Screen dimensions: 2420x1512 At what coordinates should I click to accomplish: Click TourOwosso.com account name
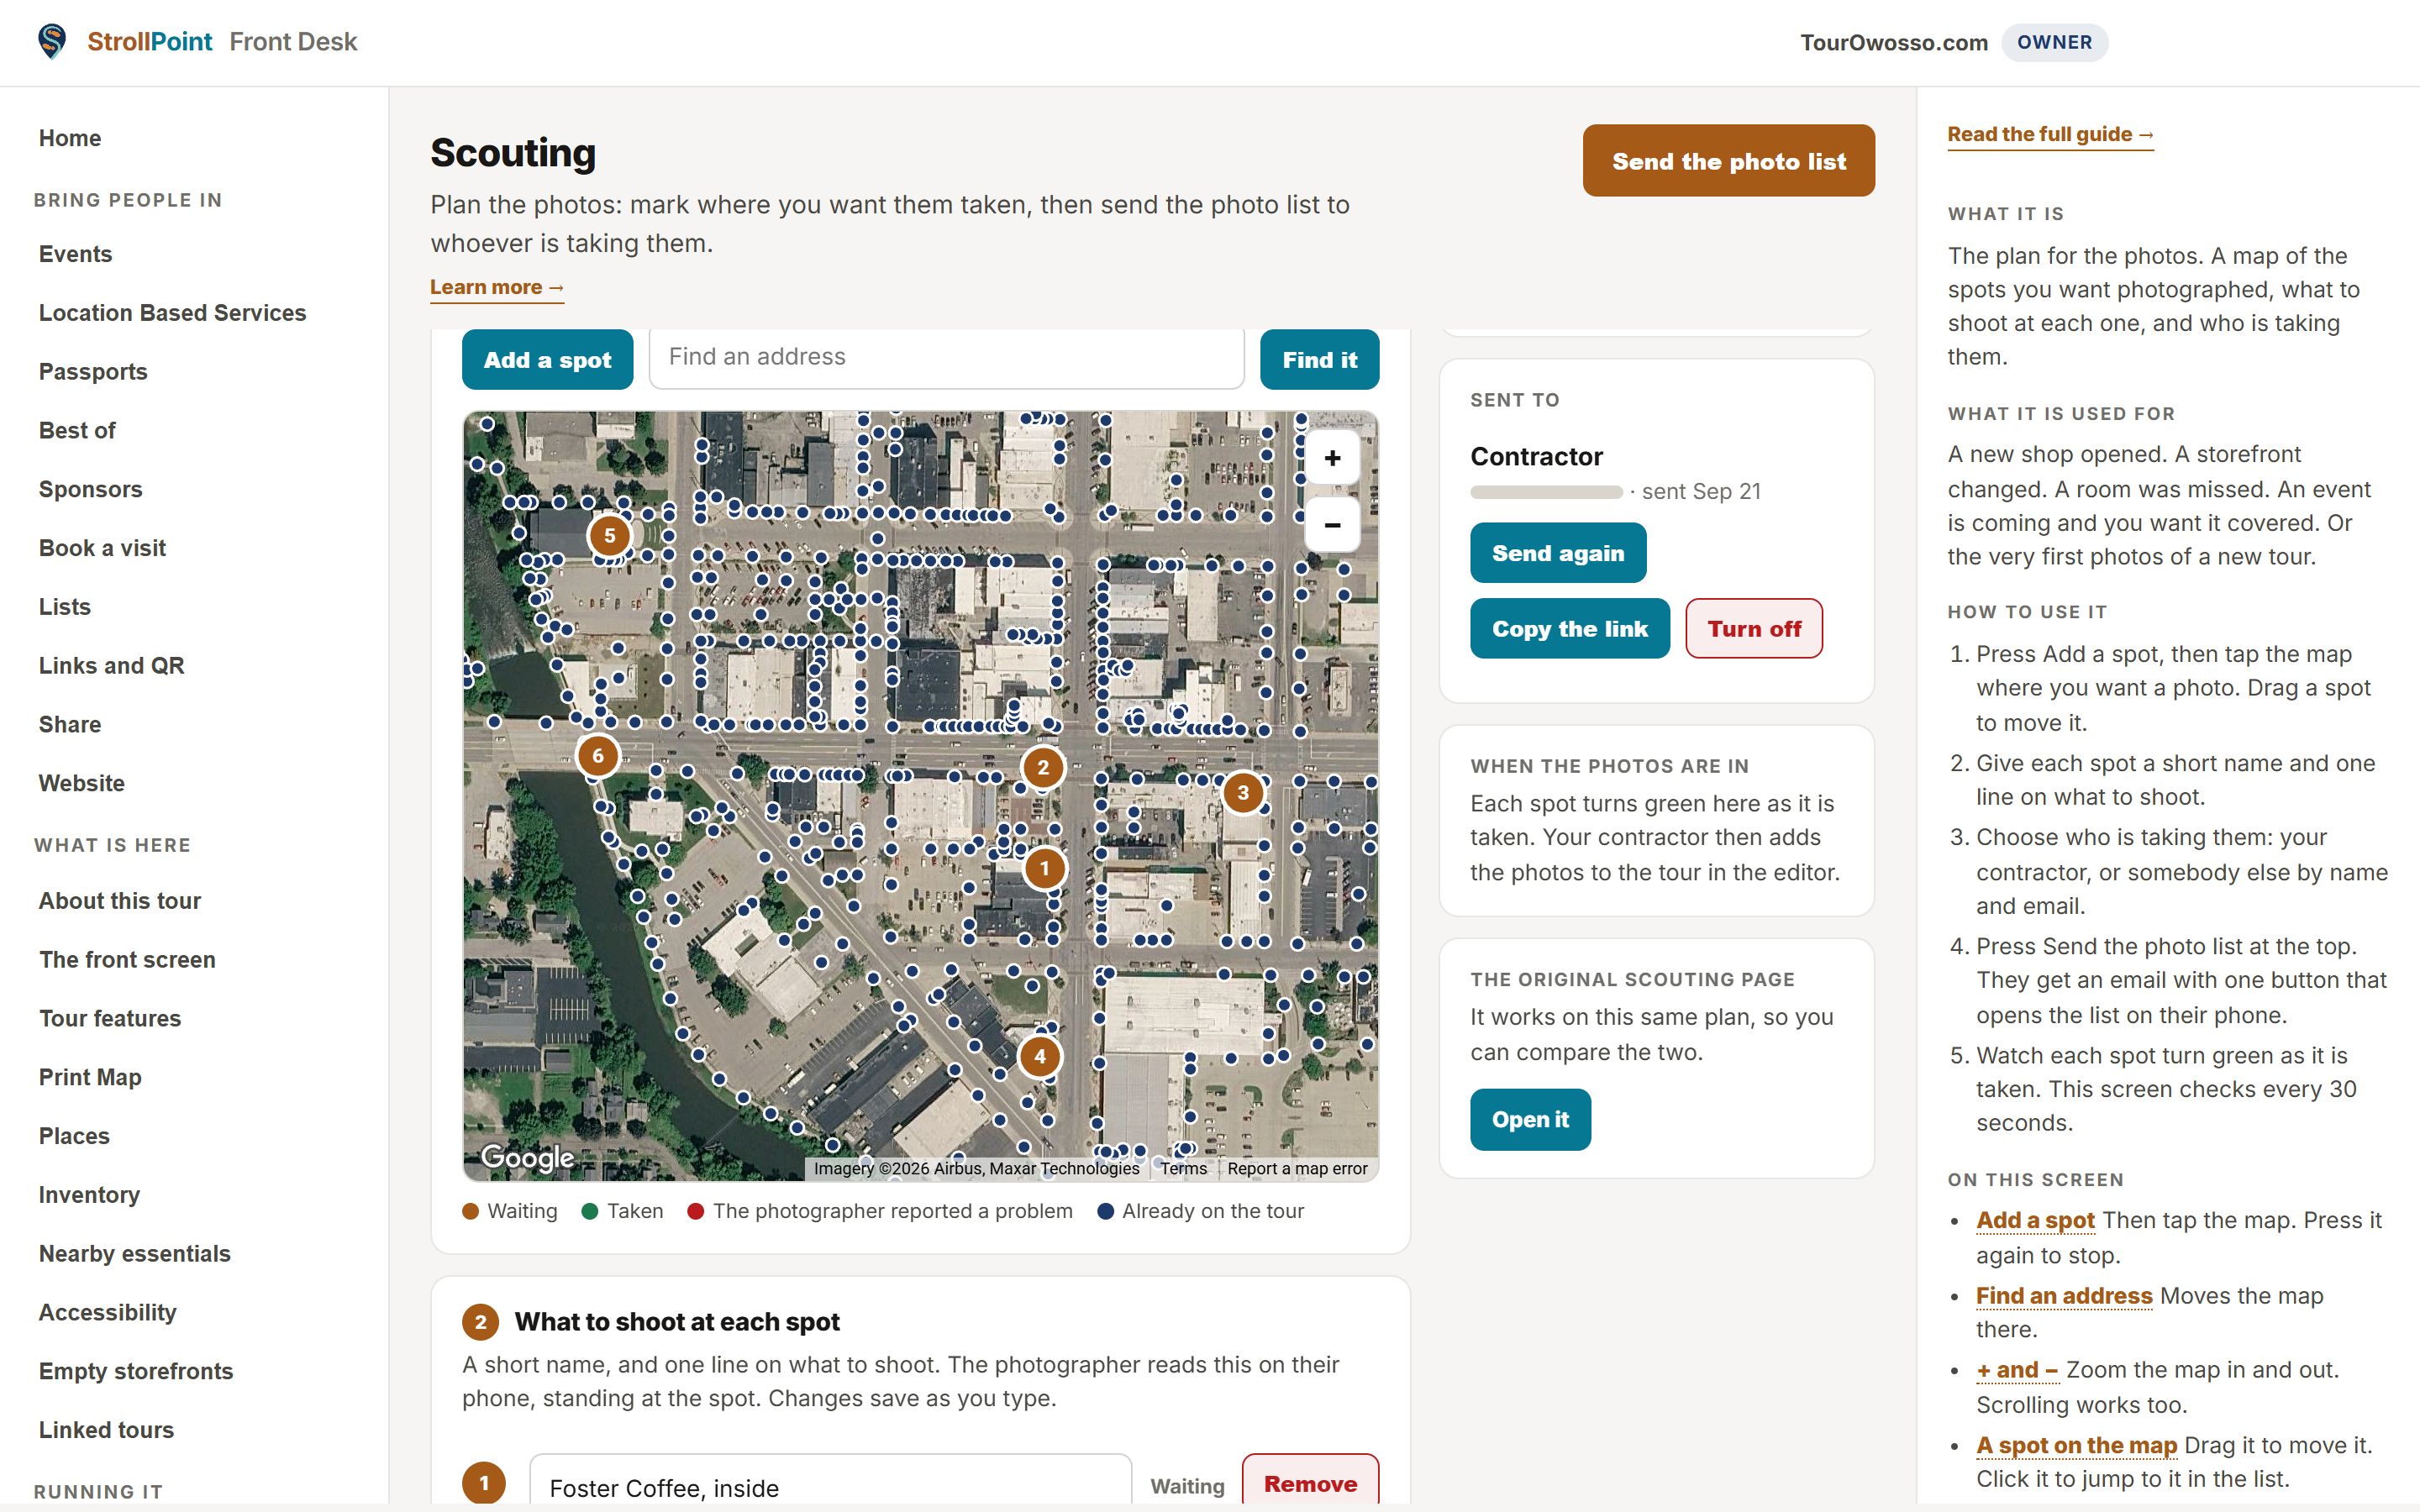(1894, 42)
